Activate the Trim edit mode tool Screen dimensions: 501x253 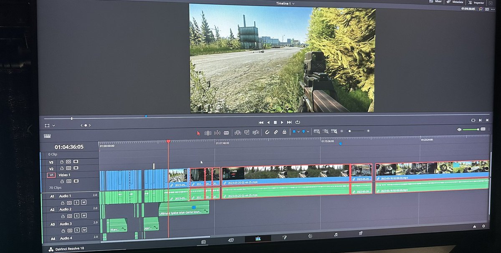click(x=207, y=132)
